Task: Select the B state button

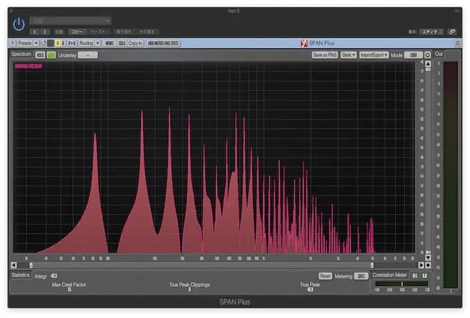Action: click(63, 43)
